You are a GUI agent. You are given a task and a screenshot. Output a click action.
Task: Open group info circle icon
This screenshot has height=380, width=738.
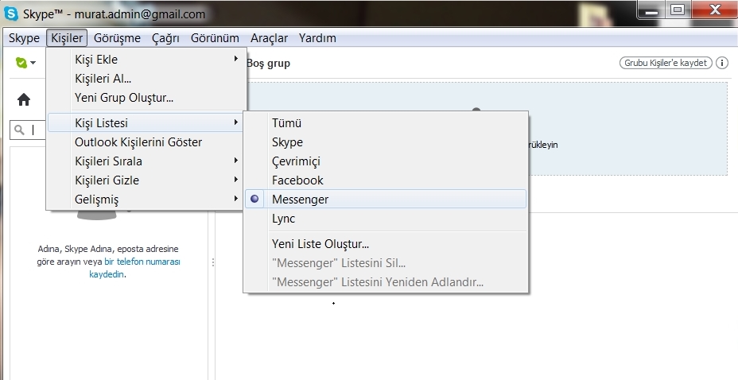tap(722, 63)
